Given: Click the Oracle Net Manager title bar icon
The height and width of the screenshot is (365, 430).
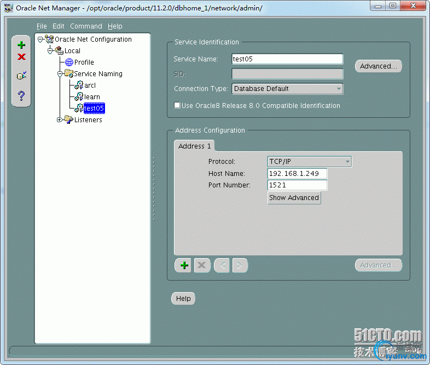Looking at the screenshot, I should tap(9, 8).
